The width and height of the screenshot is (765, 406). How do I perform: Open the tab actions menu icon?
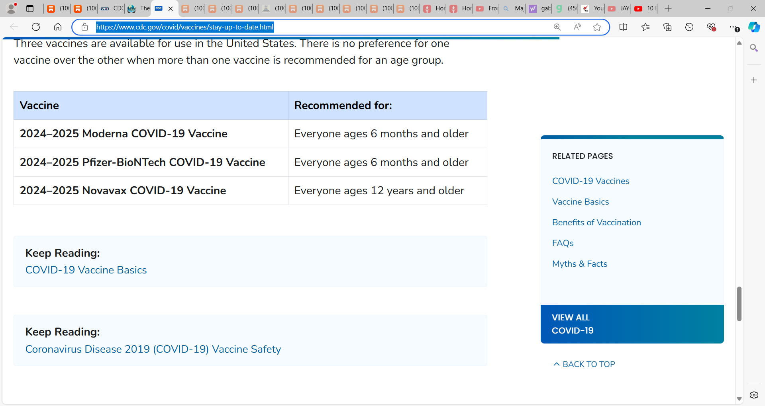coord(30,8)
